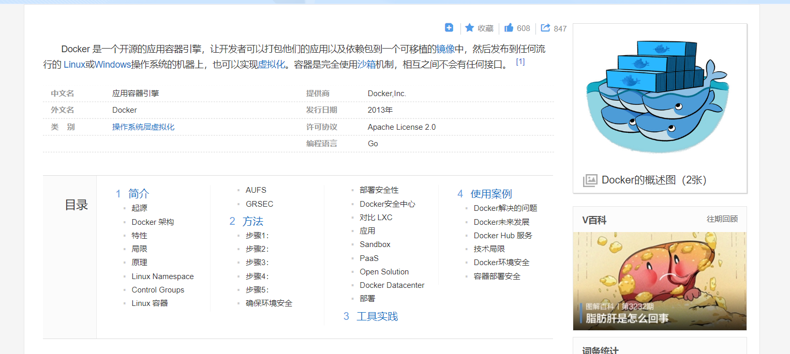This screenshot has height=354, width=790.
Task: Go to the Docker环境安全 subsection
Action: pos(502,262)
